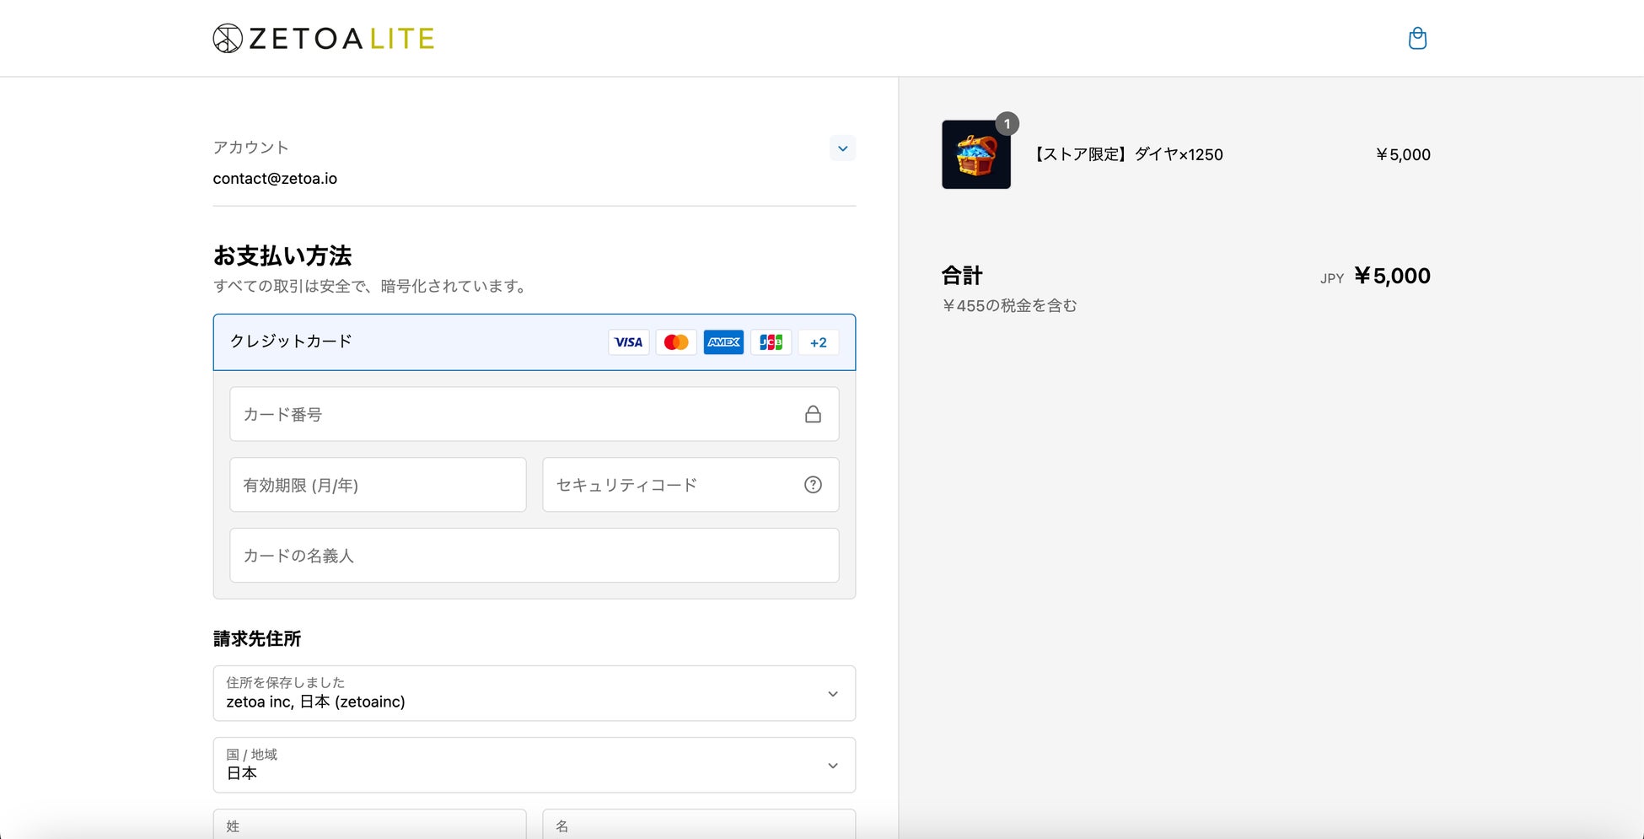This screenshot has height=839, width=1644.
Task: Click the lock icon in card number field
Action: pos(813,414)
